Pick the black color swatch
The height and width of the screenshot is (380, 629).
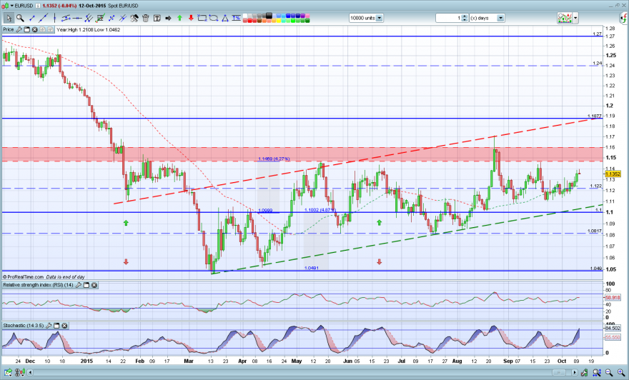(x=269, y=16)
